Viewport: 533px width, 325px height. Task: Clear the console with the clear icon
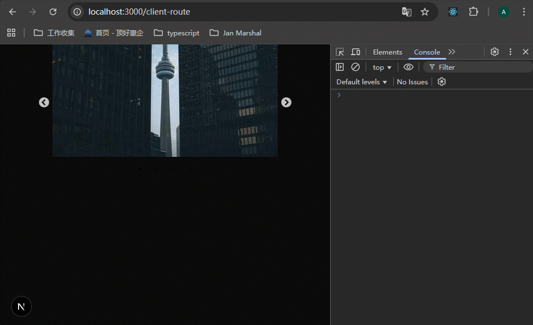pos(356,67)
